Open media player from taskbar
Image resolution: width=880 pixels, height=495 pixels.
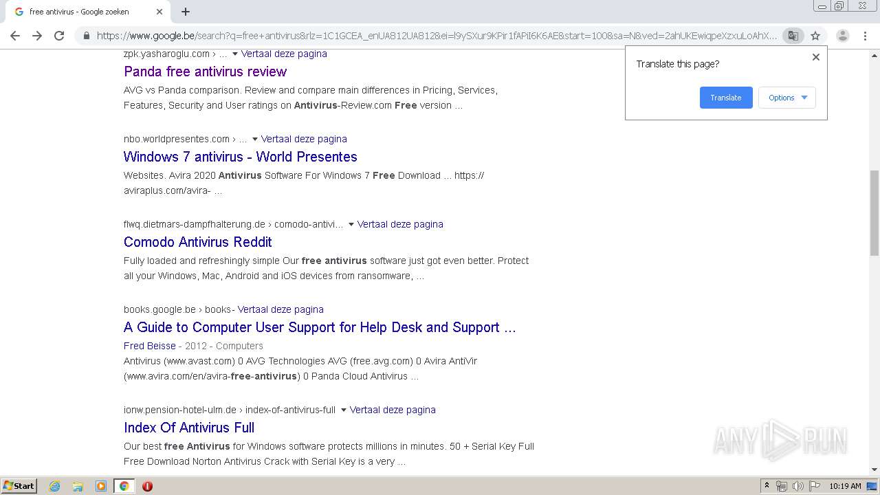[x=101, y=486]
